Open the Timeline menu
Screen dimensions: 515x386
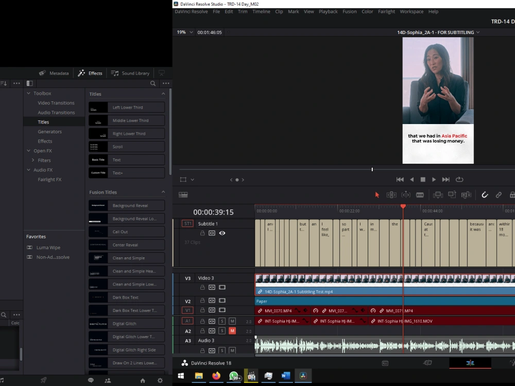pyautogui.click(x=261, y=11)
